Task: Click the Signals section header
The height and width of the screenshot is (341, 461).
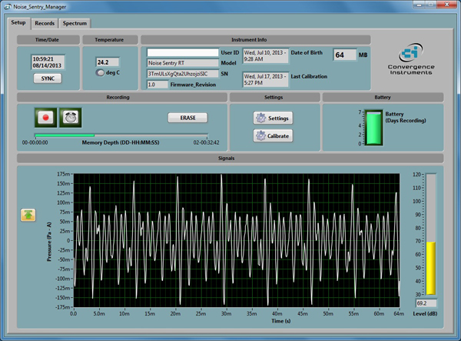Action: 230,158
